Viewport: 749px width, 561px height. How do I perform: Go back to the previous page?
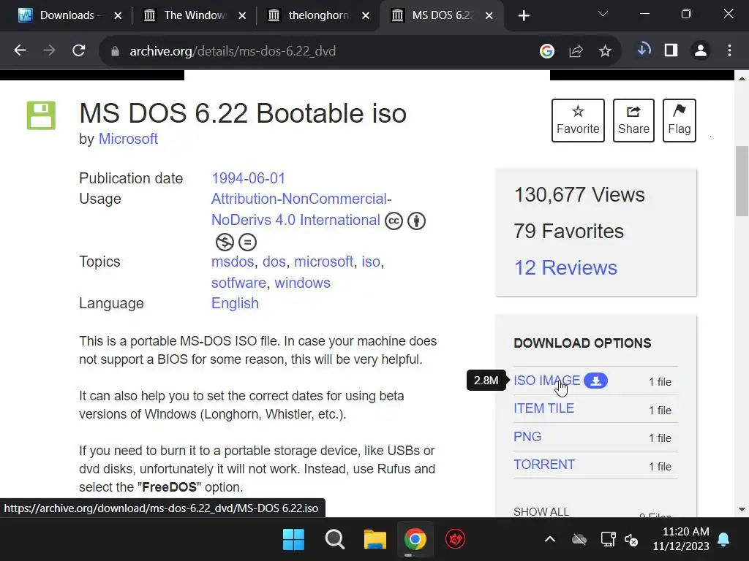coord(20,50)
